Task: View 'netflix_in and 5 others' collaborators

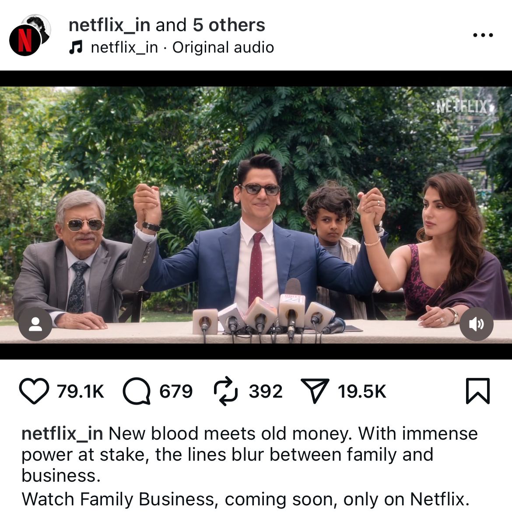Action: [x=167, y=25]
